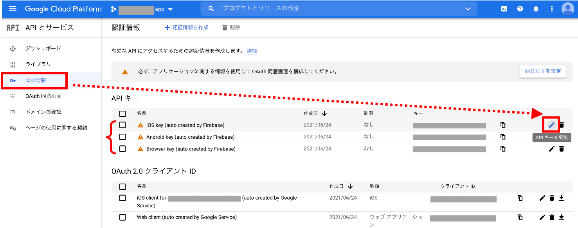578x228 pixels.
Task: Edit the Web OAuth client
Action: coord(542,217)
